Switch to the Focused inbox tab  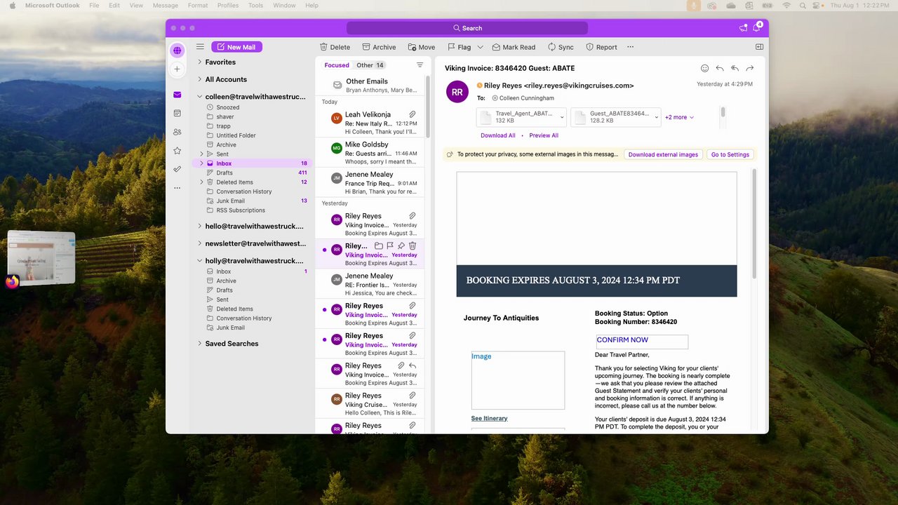coord(337,65)
